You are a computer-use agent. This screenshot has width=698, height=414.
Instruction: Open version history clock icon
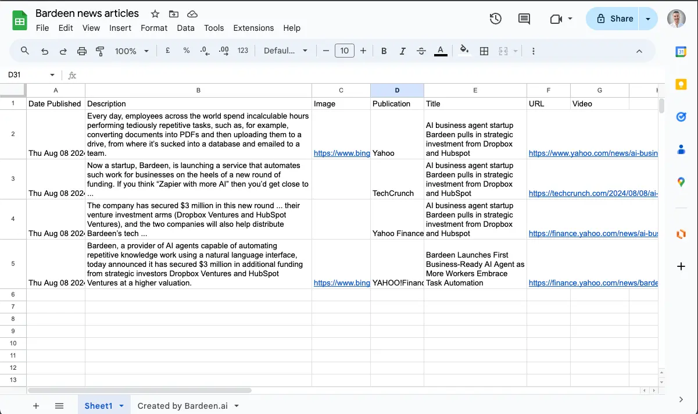495,19
